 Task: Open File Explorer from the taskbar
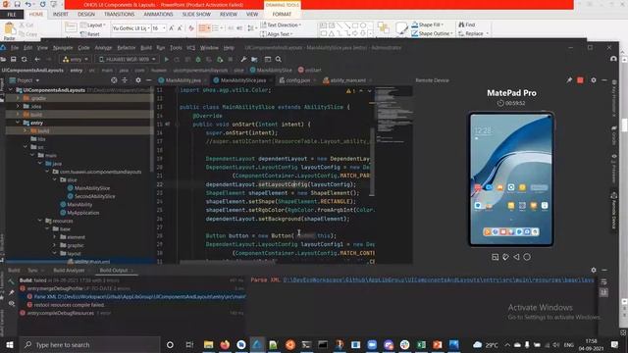(208, 344)
